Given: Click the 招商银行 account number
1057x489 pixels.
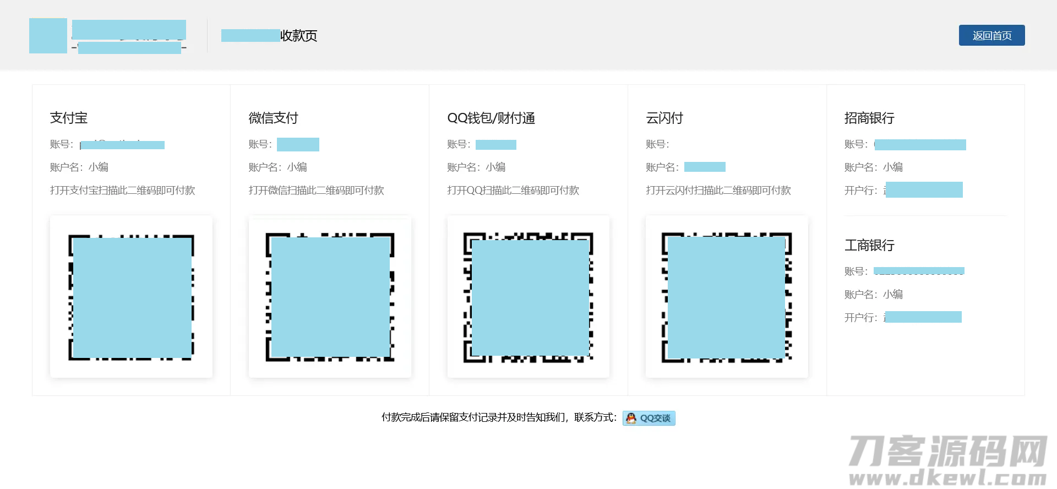Looking at the screenshot, I should [x=920, y=145].
